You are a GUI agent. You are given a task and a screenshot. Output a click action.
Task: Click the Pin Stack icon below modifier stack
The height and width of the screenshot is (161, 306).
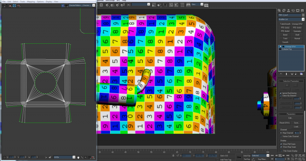click(x=280, y=73)
